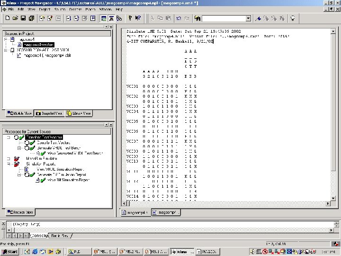The image size is (341, 256).
Task: Switch to Console tab in output pane
Action: (x=39, y=236)
